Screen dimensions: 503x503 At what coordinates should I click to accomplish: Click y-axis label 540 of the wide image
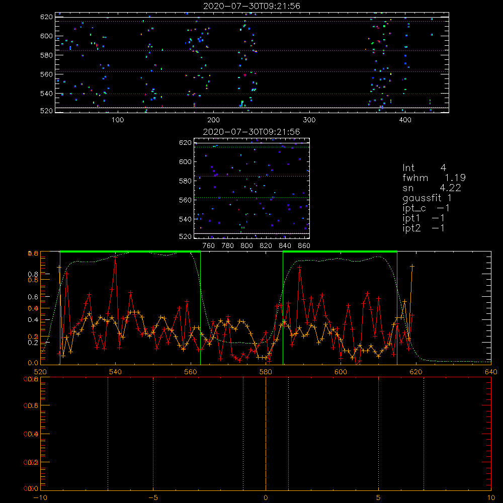tap(46, 94)
